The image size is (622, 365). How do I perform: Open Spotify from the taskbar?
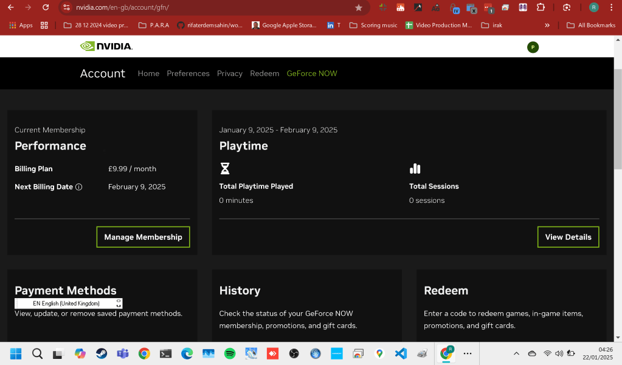(x=230, y=353)
